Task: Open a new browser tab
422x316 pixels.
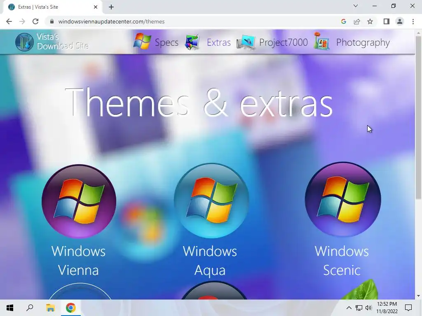Action: coord(111,7)
